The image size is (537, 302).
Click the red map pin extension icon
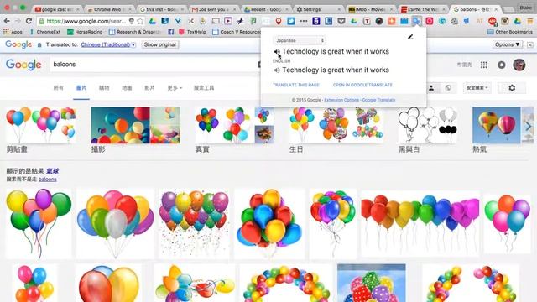click(x=279, y=21)
